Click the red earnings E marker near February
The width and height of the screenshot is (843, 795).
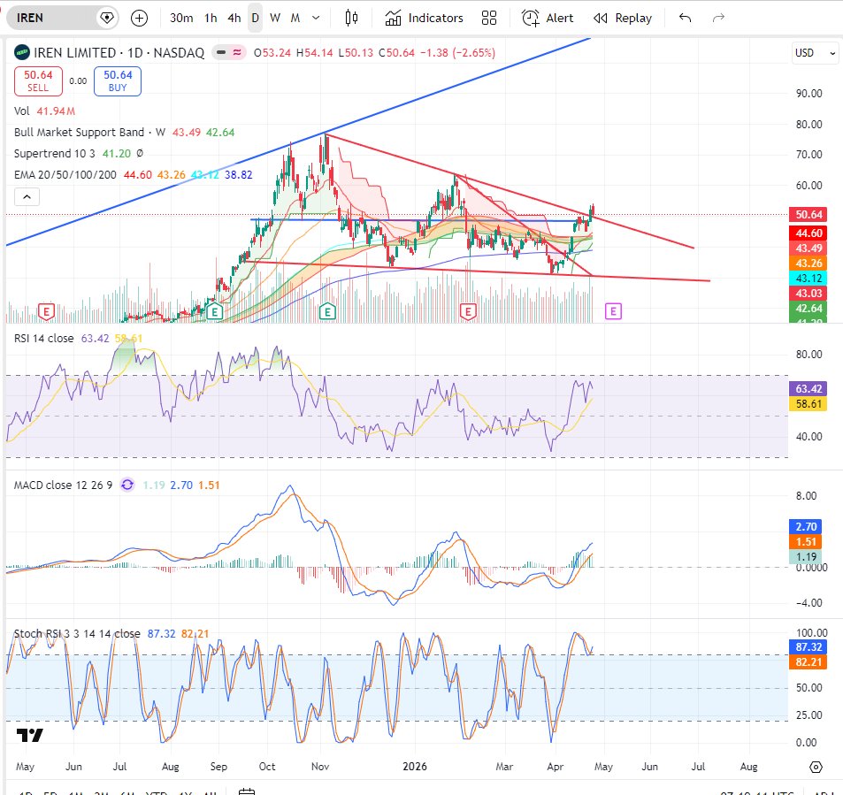(468, 311)
